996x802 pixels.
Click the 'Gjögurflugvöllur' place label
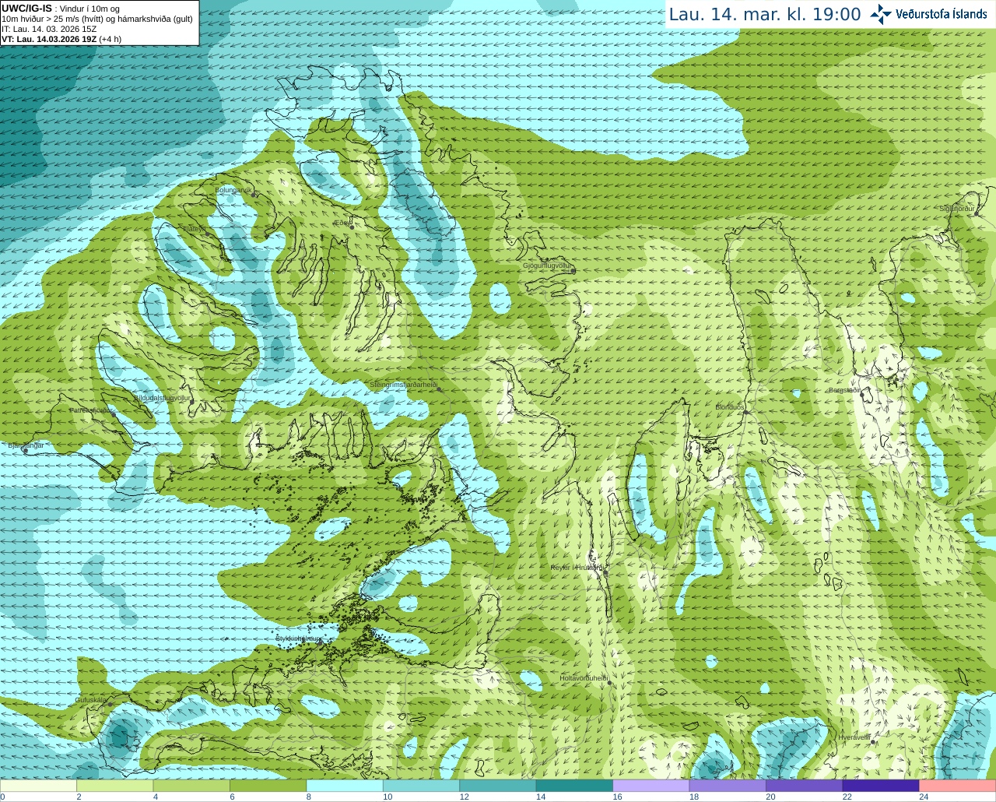547,266
